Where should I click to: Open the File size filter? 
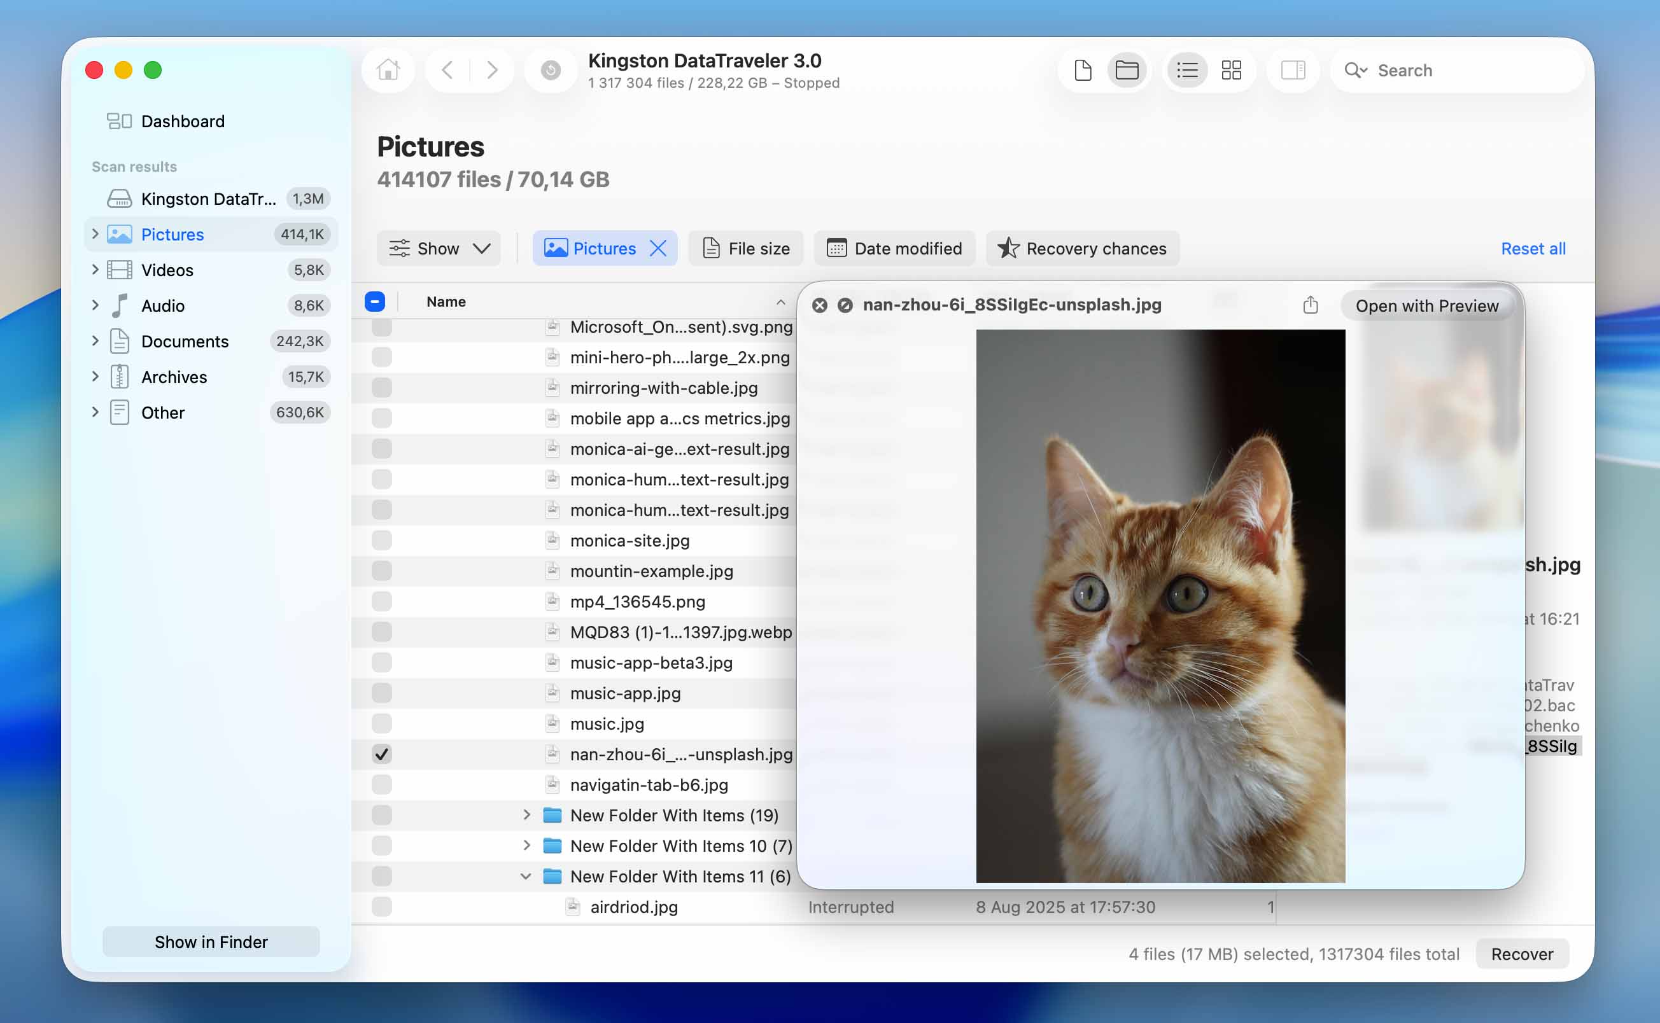pyautogui.click(x=746, y=248)
